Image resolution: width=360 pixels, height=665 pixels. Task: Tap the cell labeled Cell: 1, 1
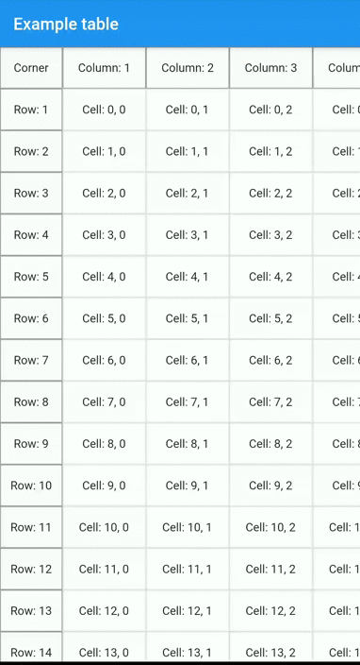click(x=188, y=151)
